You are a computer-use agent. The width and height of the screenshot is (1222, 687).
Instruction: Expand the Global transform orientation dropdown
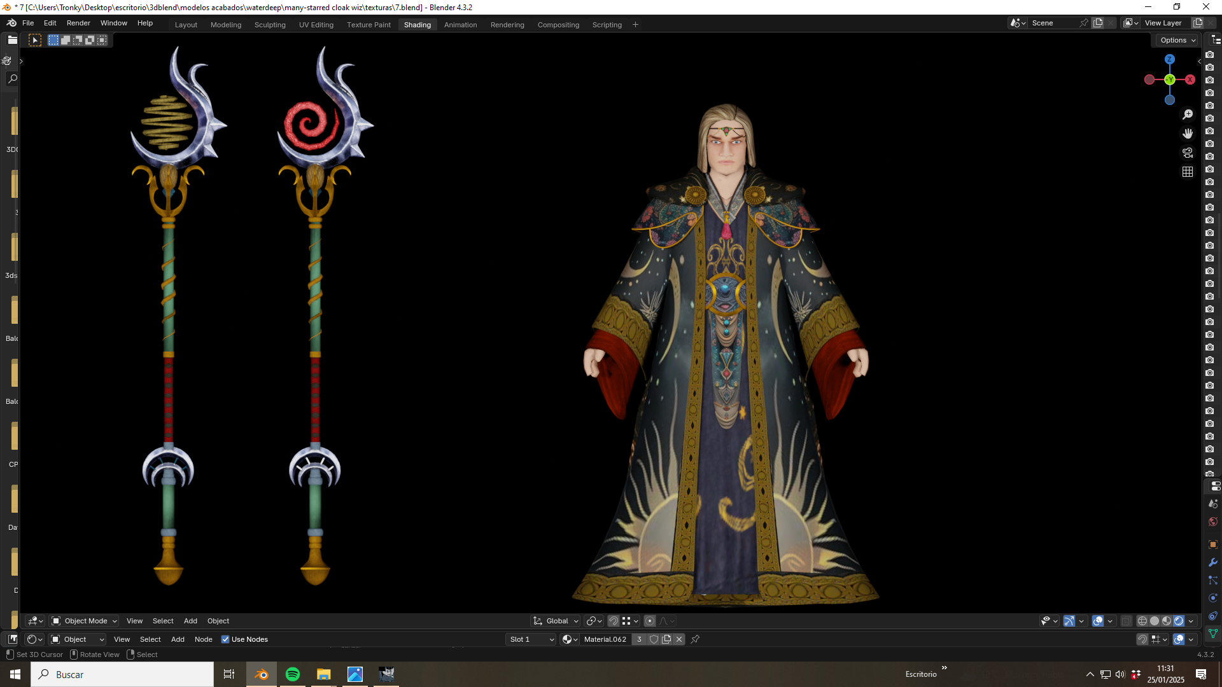(x=556, y=621)
